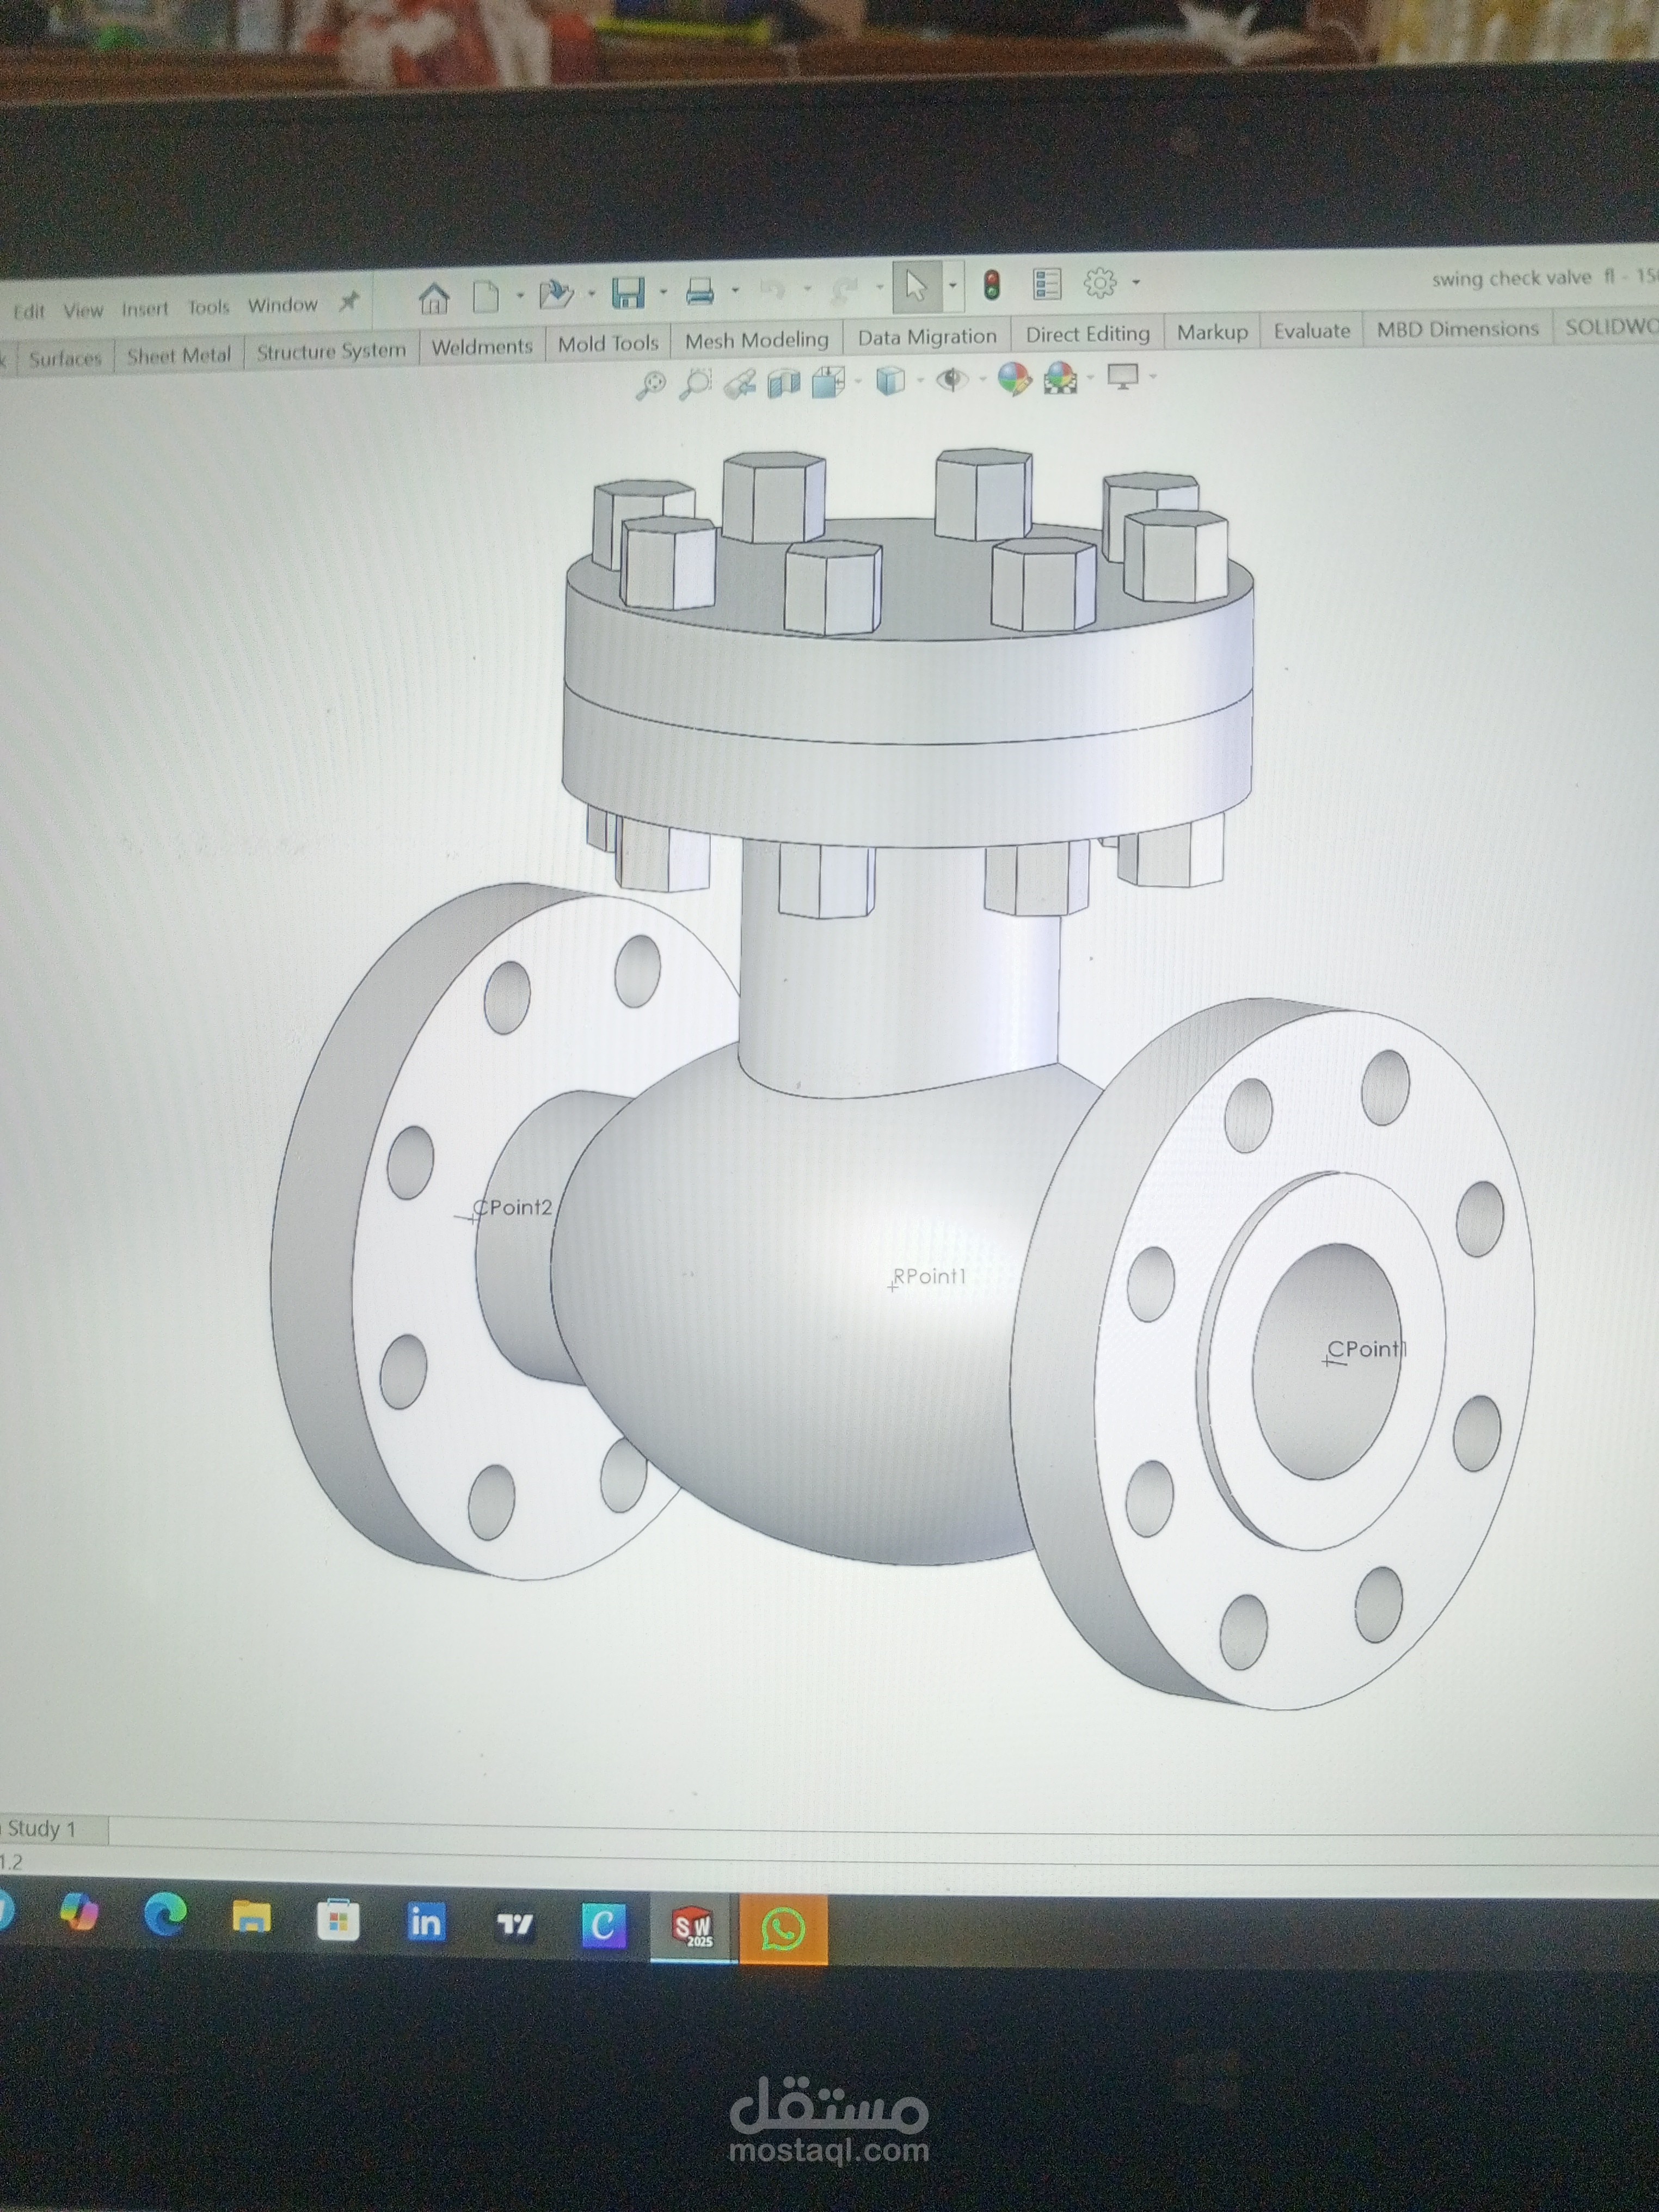The width and height of the screenshot is (1659, 2212).
Task: Enable Section View tool
Action: [784, 383]
